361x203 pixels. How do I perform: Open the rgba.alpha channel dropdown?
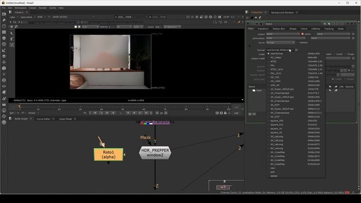[x=28, y=17]
